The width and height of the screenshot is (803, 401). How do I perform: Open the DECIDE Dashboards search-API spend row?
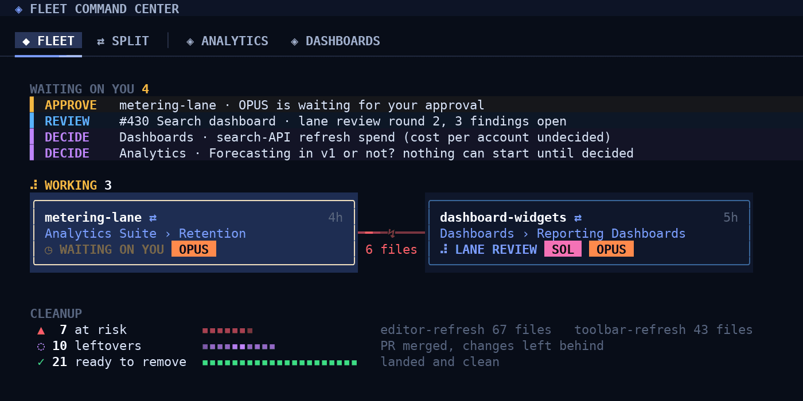point(416,137)
